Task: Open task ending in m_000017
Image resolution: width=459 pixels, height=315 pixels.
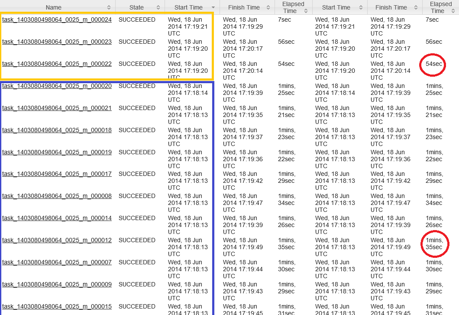Action: 57,174
